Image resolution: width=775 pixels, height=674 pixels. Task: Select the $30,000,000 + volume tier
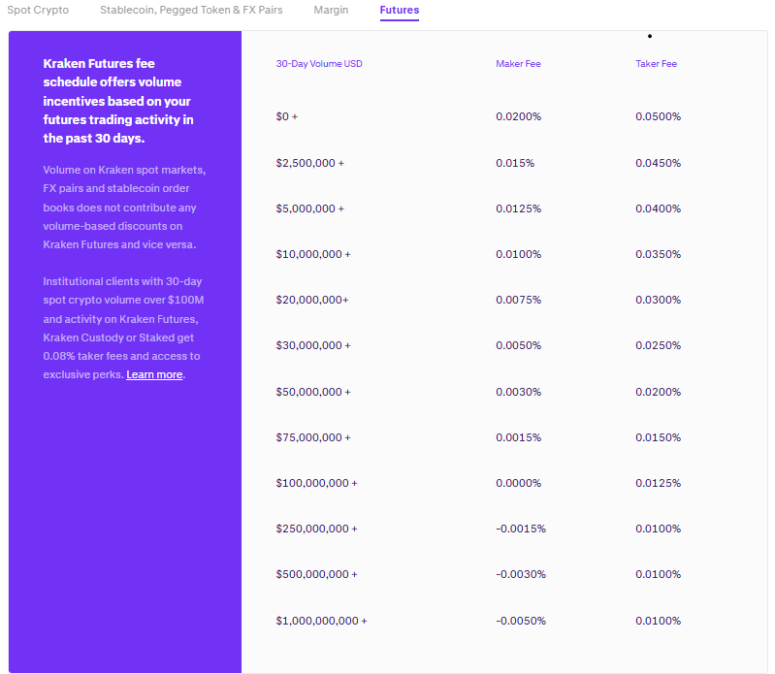click(313, 345)
